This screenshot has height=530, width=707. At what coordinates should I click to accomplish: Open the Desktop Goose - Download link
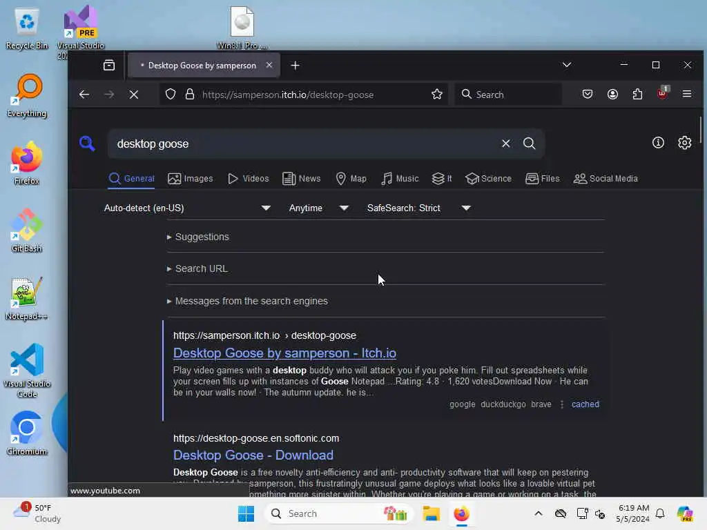(x=253, y=455)
